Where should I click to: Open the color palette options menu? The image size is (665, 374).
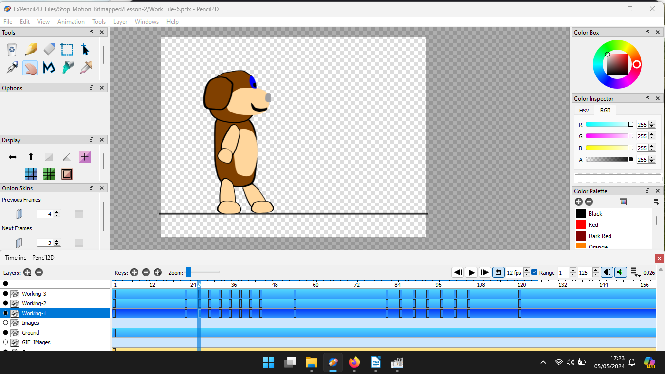point(656,202)
